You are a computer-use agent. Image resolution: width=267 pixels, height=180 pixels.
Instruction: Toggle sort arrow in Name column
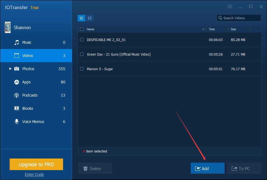(x=203, y=29)
